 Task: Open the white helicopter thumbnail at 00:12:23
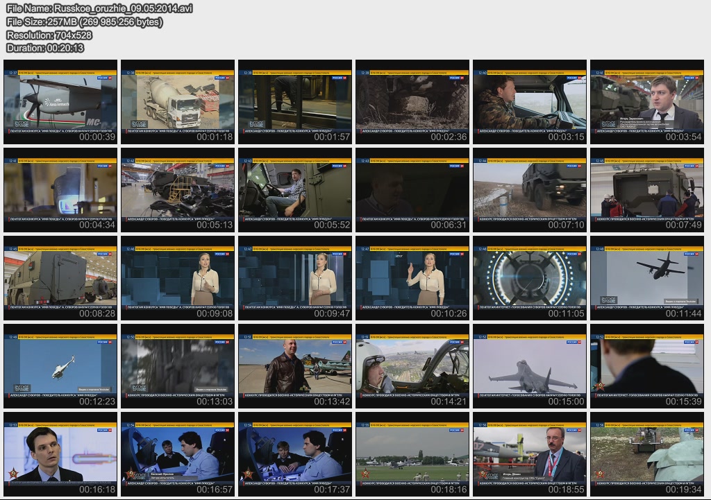60,366
